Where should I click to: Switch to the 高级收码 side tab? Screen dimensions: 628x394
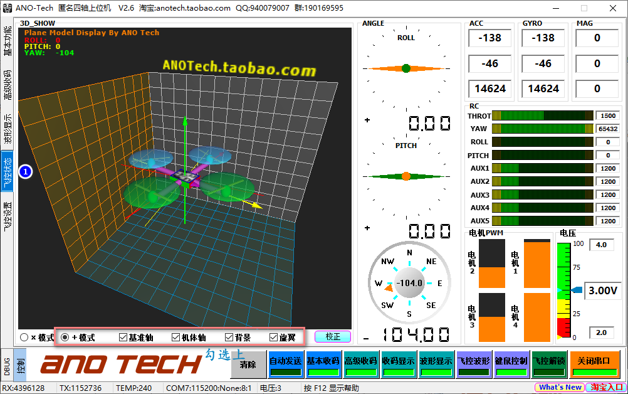coord(8,85)
